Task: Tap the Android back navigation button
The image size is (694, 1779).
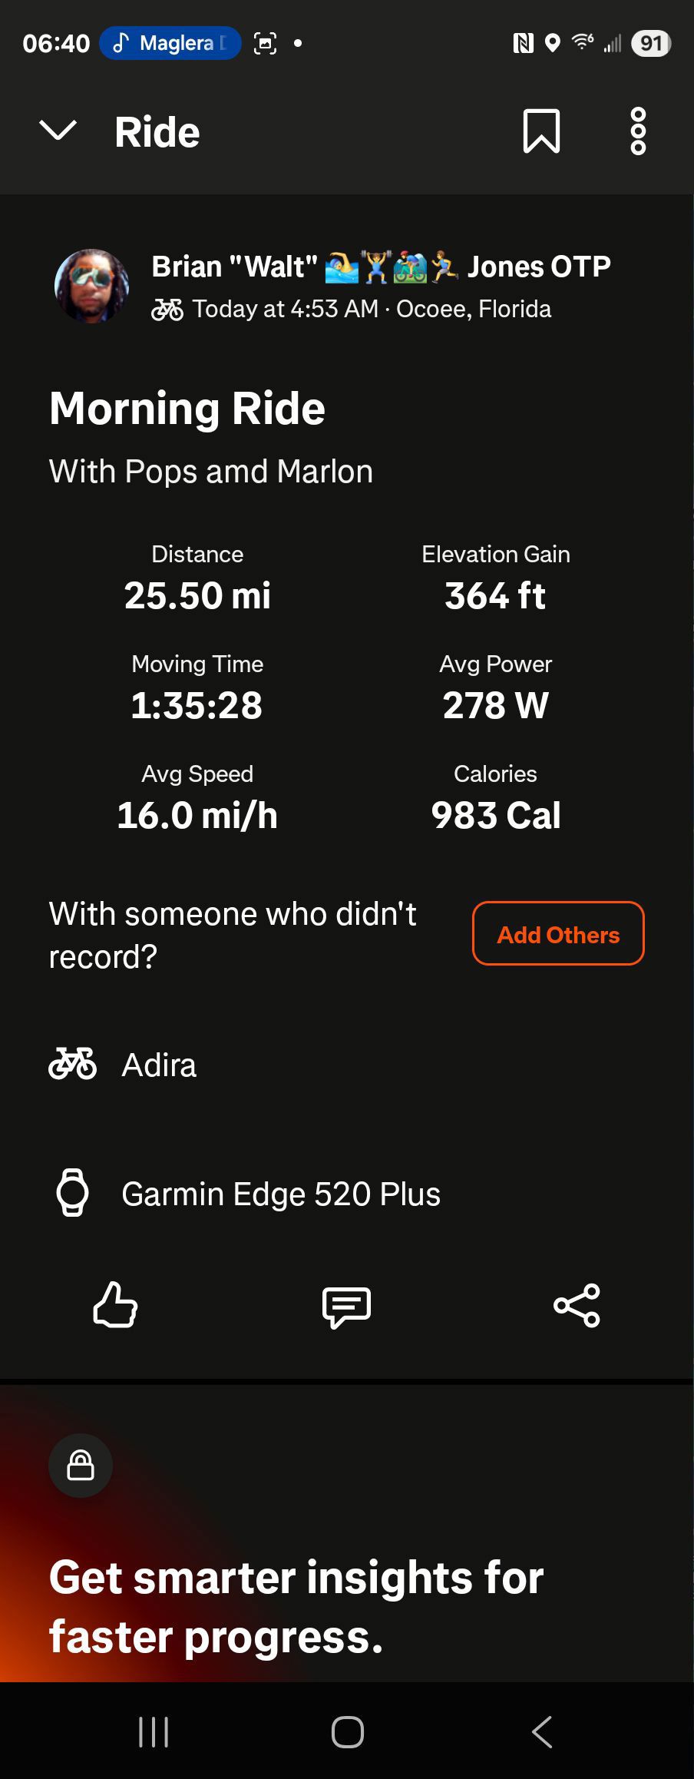Action: point(541,1732)
